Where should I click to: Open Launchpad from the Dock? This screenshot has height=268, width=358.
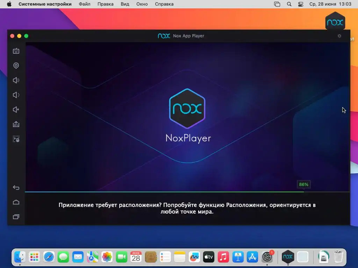point(34,257)
